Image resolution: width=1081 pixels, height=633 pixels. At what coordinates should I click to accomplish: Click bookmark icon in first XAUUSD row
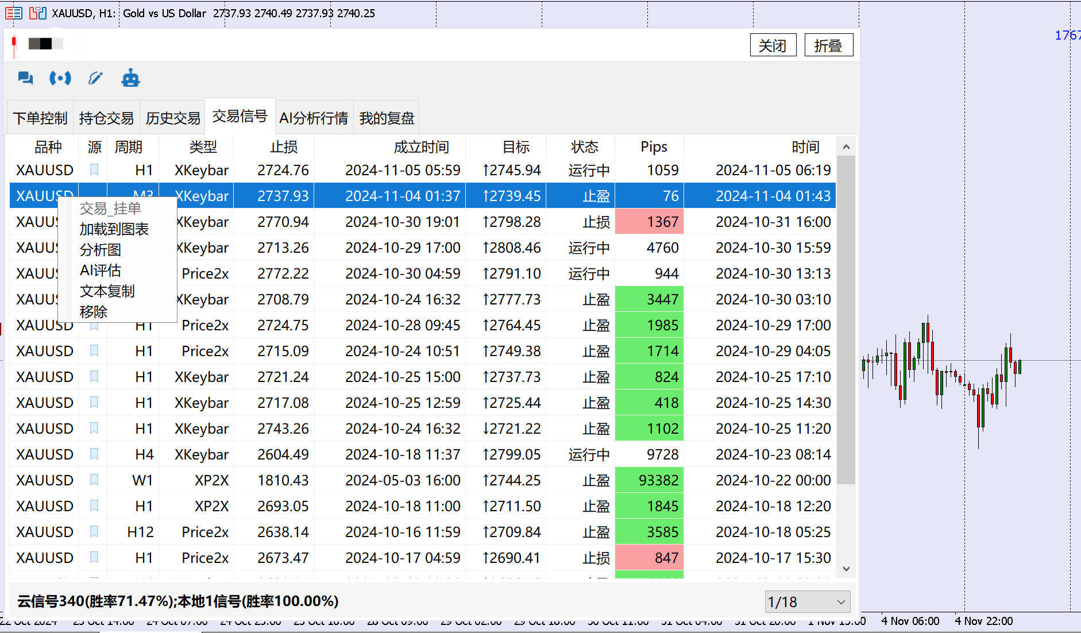(x=94, y=170)
